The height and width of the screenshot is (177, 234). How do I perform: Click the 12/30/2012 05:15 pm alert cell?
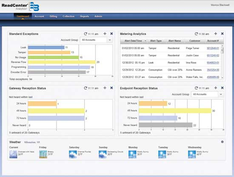pos(133,63)
